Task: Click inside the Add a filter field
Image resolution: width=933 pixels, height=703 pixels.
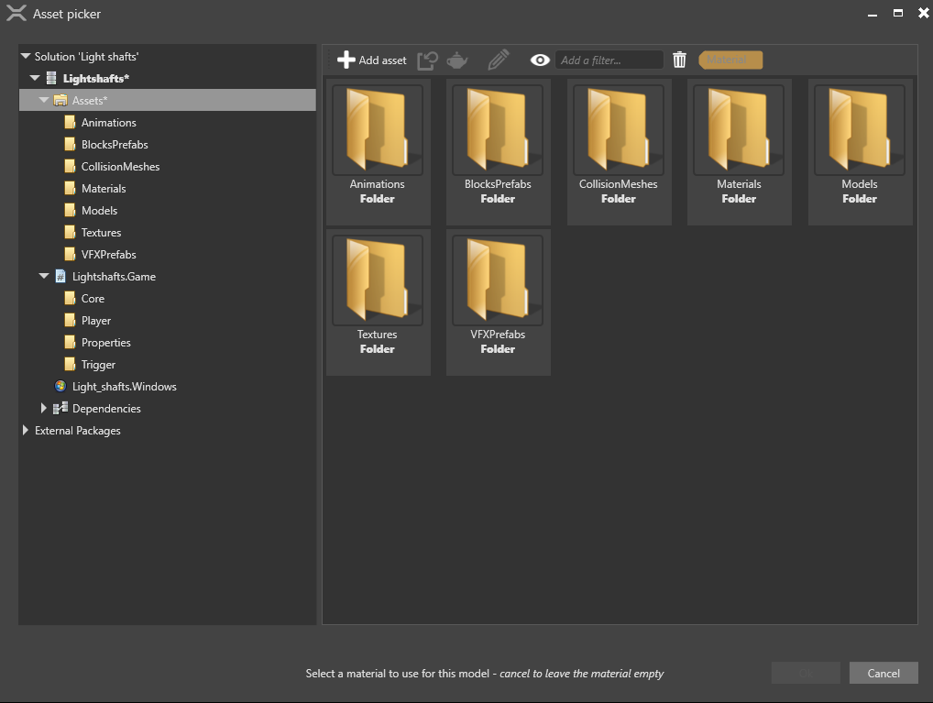Action: (x=609, y=59)
